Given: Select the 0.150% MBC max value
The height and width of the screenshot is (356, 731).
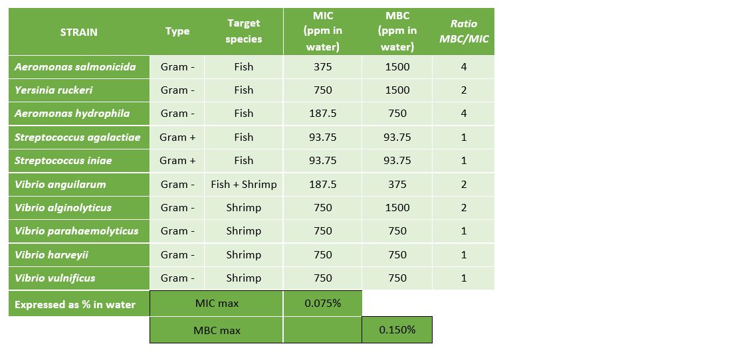Looking at the screenshot, I should point(397,329).
